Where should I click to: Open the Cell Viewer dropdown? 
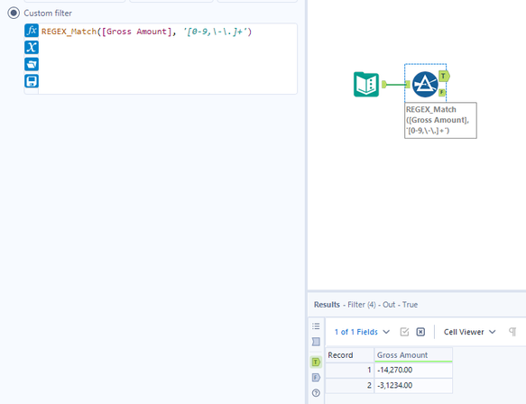pos(469,332)
